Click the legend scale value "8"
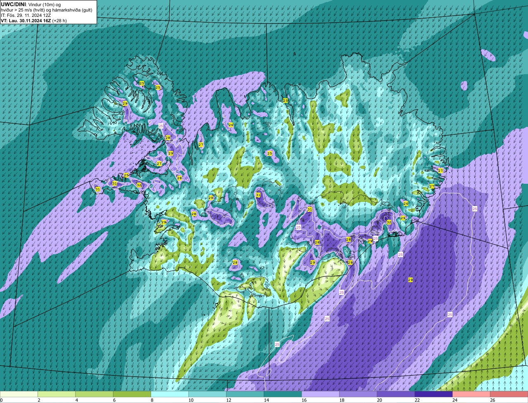Screen dimensions: 528x403 pyautogui.click(x=152, y=400)
